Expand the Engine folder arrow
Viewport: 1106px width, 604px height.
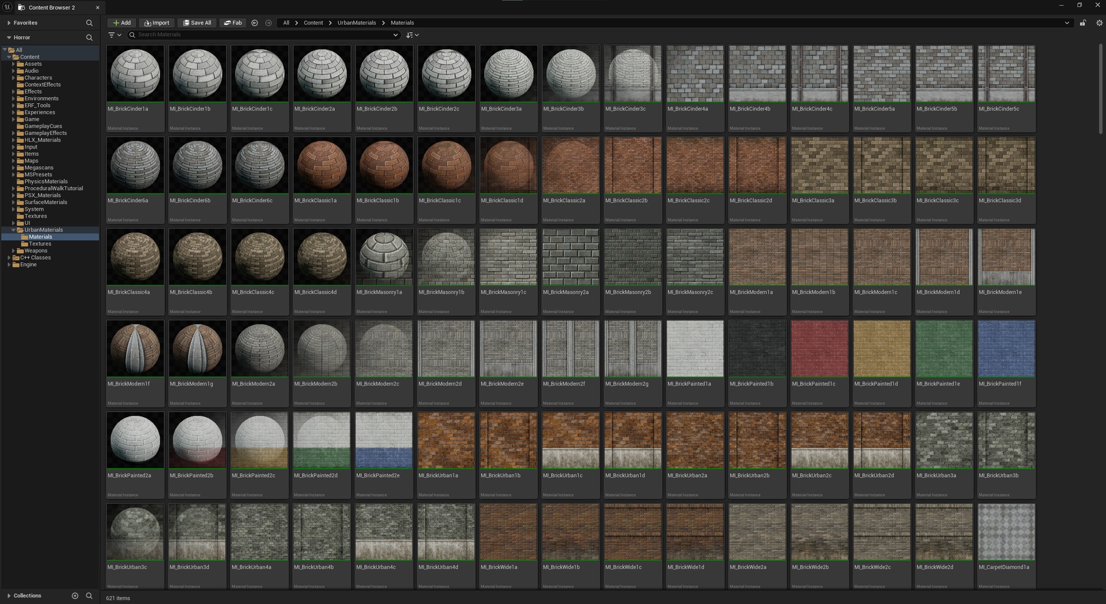point(9,265)
